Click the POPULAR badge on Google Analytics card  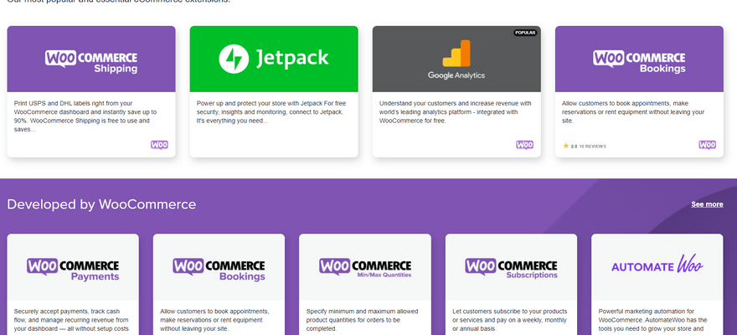[525, 33]
